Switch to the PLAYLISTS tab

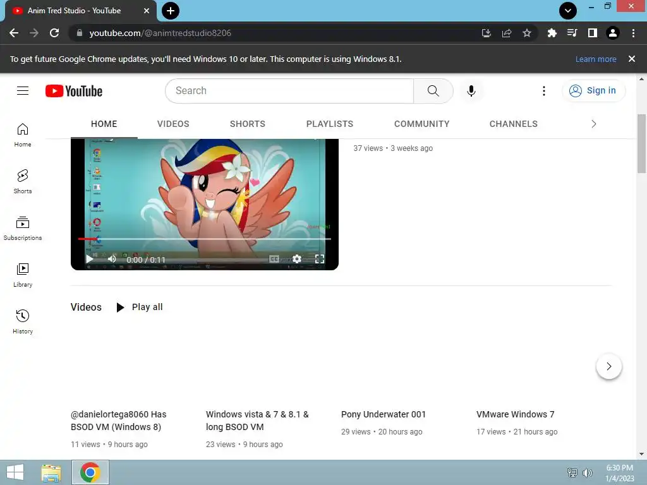pyautogui.click(x=330, y=124)
